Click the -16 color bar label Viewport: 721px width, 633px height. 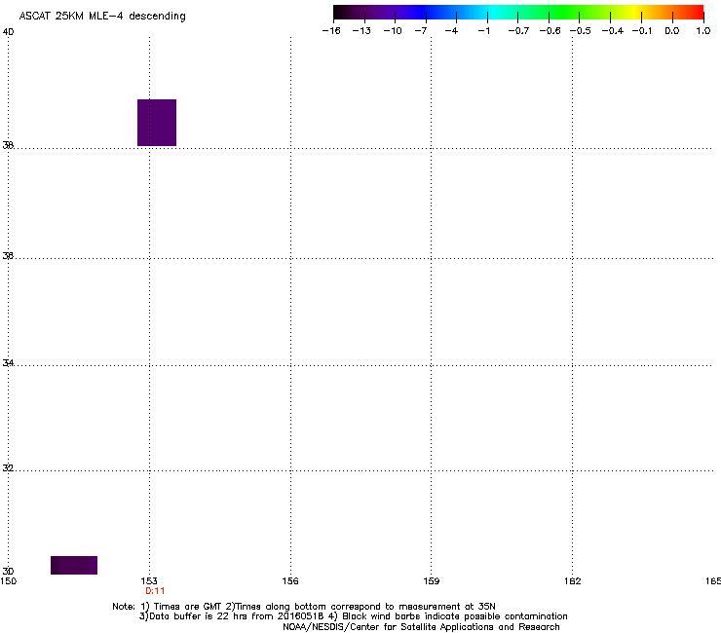tap(331, 31)
